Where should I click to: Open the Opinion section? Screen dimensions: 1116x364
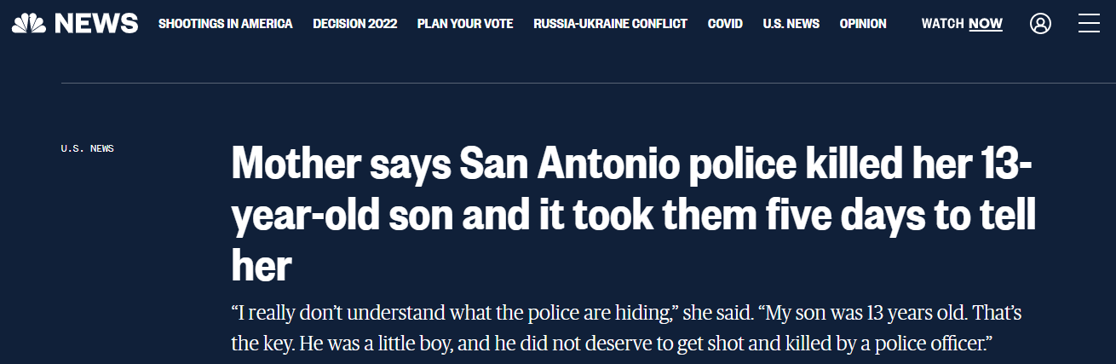tap(863, 24)
